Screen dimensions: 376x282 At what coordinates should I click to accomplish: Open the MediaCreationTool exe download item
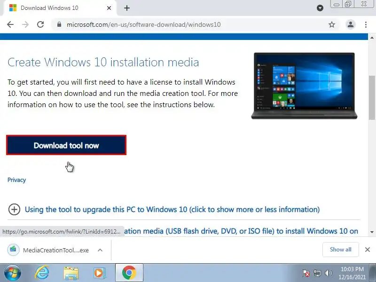55,250
